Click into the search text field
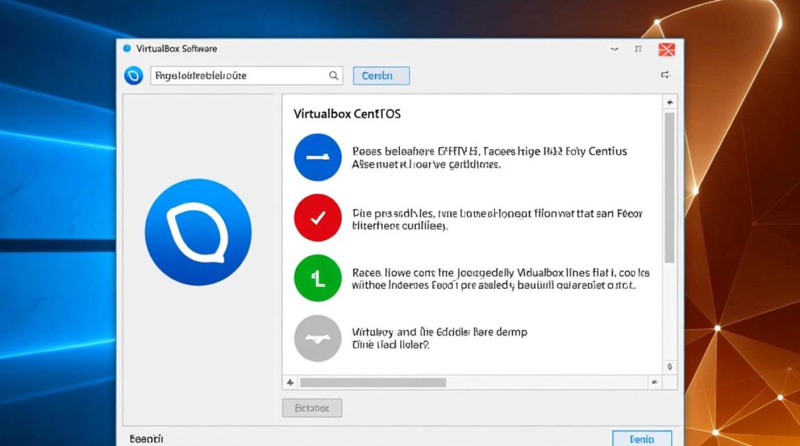This screenshot has width=800, height=446. (246, 76)
